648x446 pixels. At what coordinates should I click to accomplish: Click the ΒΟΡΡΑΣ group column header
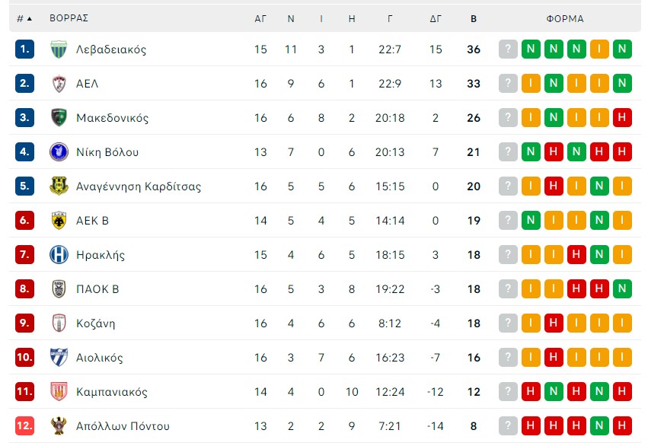[x=69, y=18]
